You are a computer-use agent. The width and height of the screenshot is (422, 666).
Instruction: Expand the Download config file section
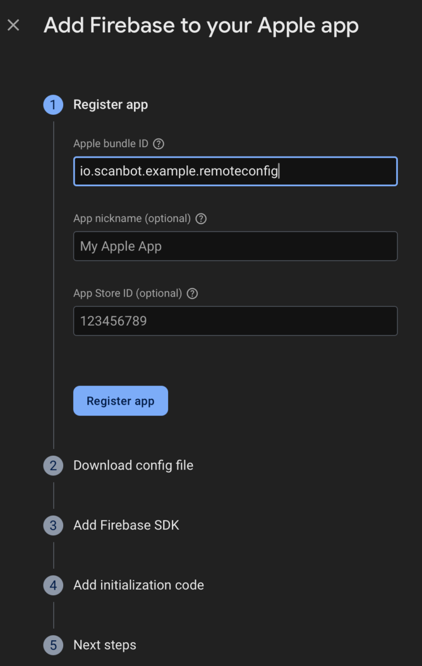coord(133,465)
